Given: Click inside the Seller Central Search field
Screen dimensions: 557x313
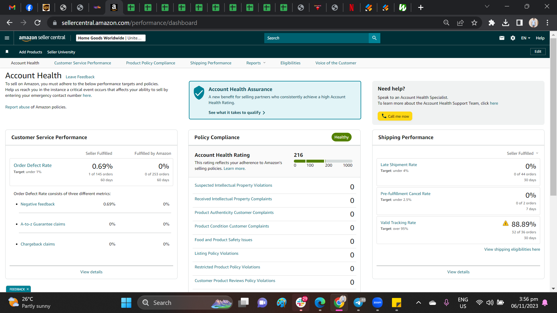Looking at the screenshot, I should point(316,38).
